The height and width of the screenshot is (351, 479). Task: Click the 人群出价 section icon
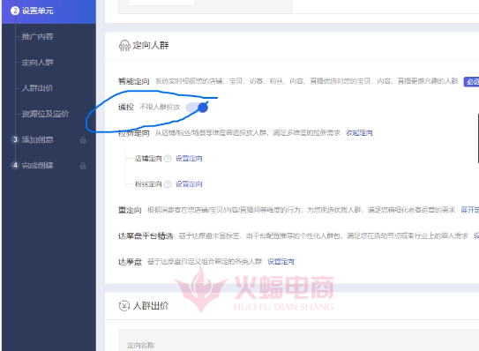[x=124, y=305]
